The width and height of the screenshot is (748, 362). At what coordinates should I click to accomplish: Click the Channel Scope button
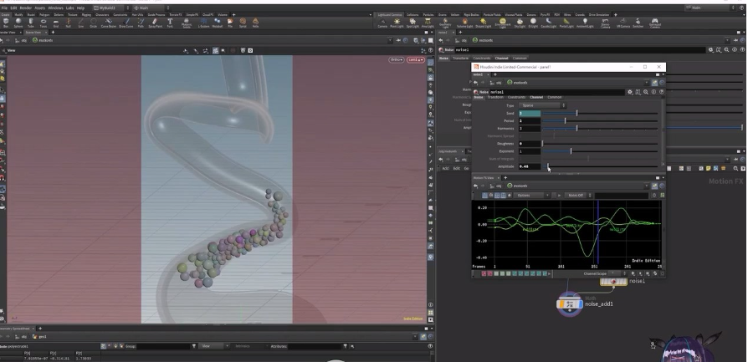(x=595, y=273)
